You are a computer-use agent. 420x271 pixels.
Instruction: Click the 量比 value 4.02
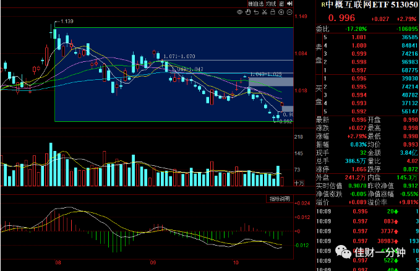click(412, 161)
